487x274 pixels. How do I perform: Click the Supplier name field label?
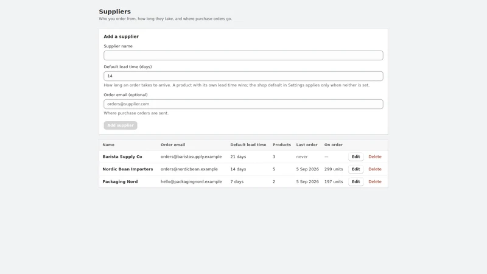tap(118, 46)
